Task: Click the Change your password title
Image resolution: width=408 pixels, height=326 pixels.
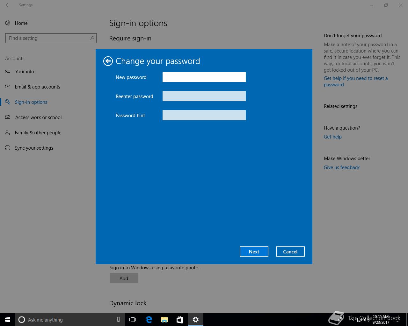Action: click(158, 61)
